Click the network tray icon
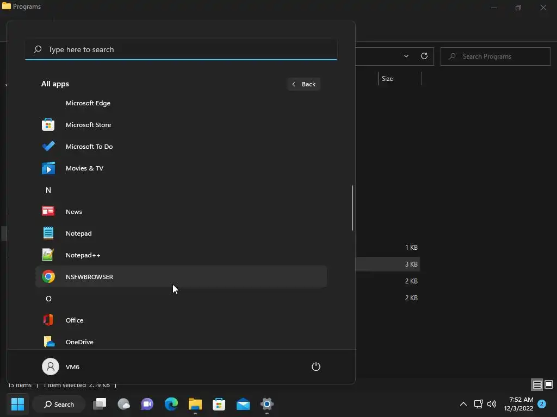 pos(479,404)
